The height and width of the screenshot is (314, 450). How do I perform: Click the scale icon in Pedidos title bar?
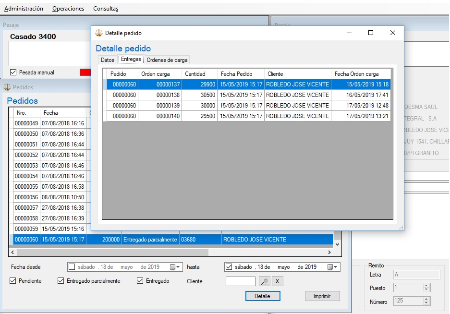pyautogui.click(x=7, y=87)
